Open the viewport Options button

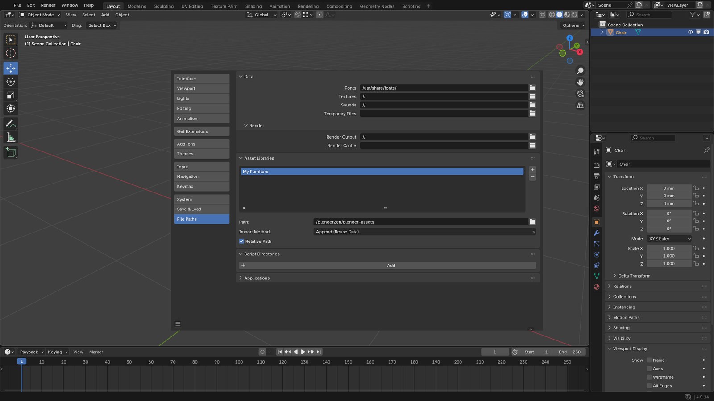(573, 25)
